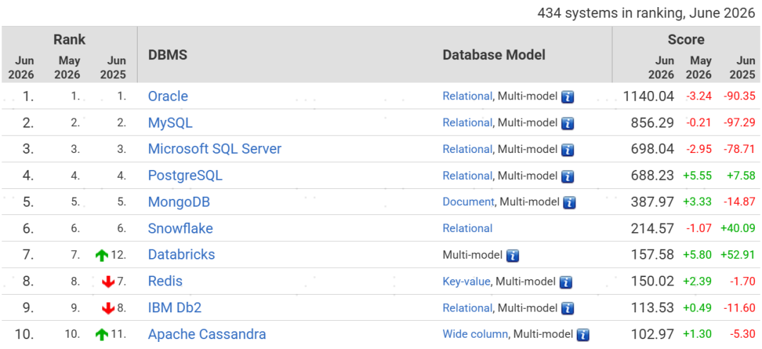The width and height of the screenshot is (762, 349).
Task: Select IBM Db2's score value 113.53
Action: coord(652,307)
